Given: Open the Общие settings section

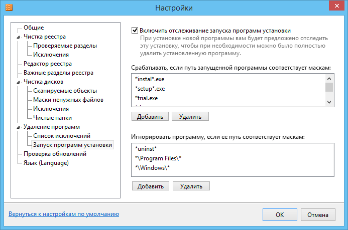Looking at the screenshot, I should [x=33, y=28].
